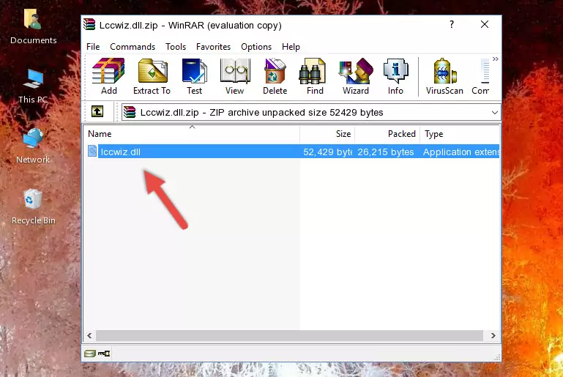This screenshot has height=377, width=563.
Task: Click the 26,215 bytes packed value
Action: (386, 152)
